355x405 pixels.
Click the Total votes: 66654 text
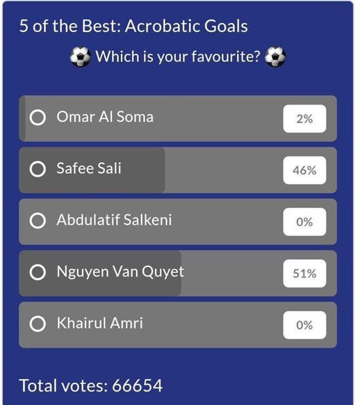click(91, 386)
